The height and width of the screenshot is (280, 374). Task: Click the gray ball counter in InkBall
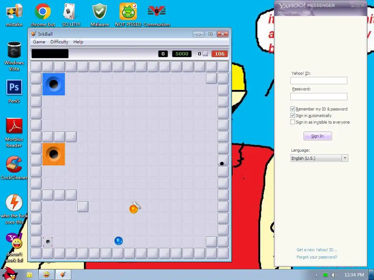(203, 54)
